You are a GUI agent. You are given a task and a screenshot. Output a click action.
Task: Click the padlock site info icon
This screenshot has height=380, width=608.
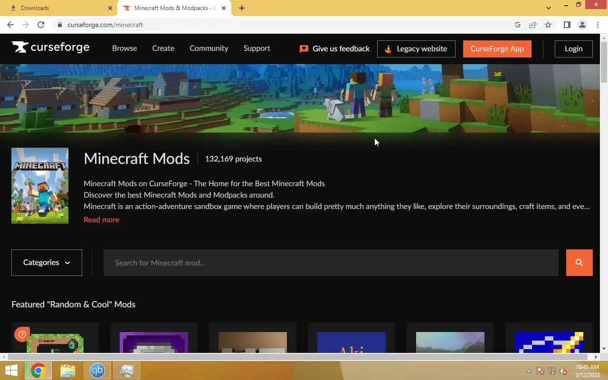click(x=60, y=25)
